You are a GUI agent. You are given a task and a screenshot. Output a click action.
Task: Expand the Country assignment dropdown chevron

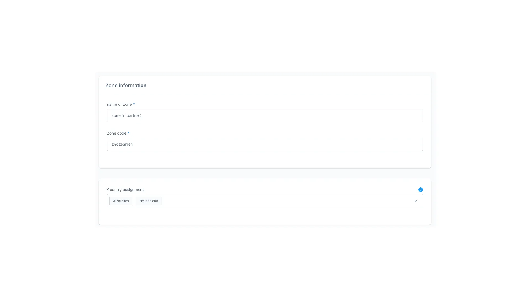click(x=416, y=201)
